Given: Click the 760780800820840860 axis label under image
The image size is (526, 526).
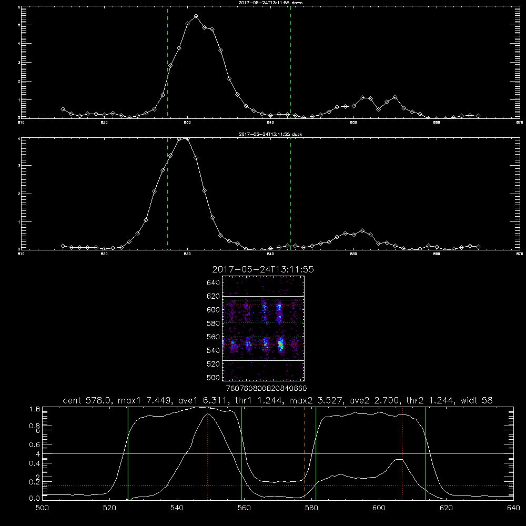Looking at the screenshot, I should click(266, 388).
